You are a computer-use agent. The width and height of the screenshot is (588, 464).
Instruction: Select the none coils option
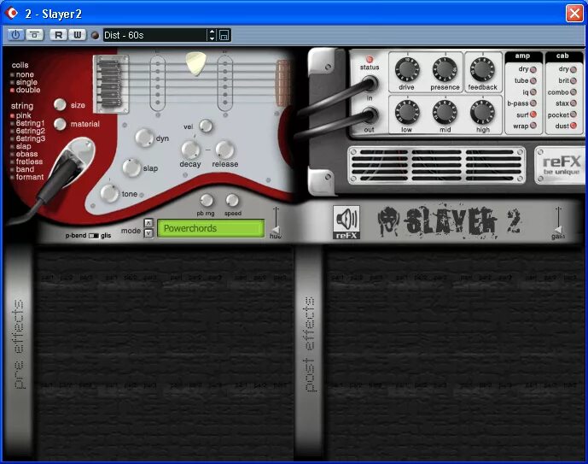[x=23, y=74]
